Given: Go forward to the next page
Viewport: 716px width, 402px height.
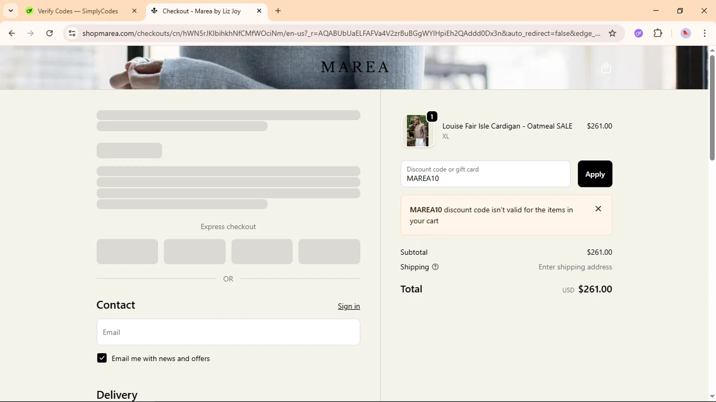Looking at the screenshot, I should coord(31,33).
